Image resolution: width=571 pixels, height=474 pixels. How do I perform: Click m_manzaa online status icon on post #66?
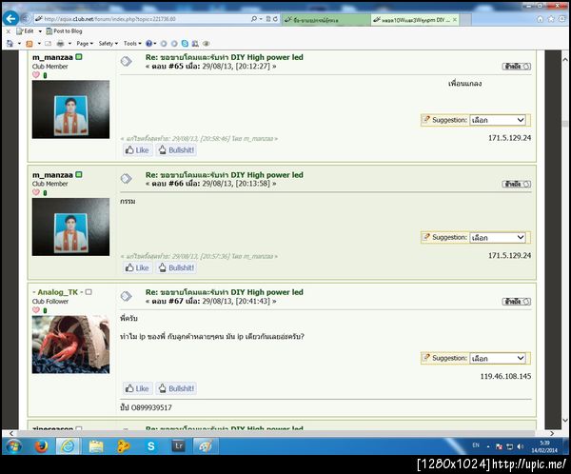tap(79, 174)
